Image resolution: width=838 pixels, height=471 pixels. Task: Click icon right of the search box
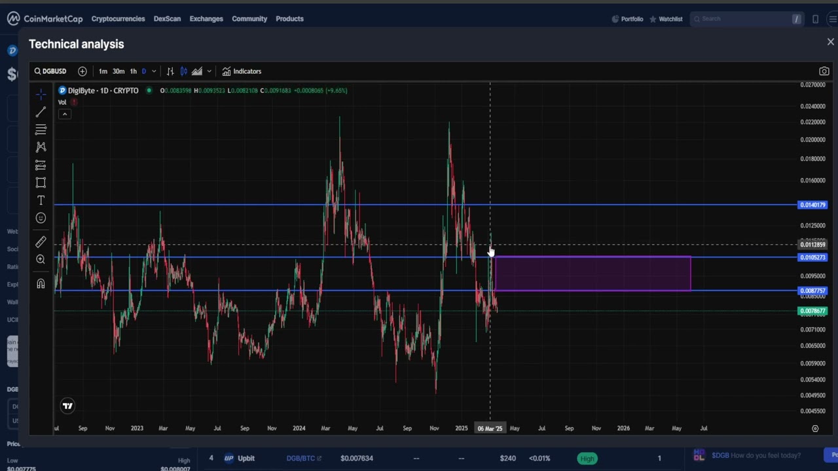[x=815, y=19]
